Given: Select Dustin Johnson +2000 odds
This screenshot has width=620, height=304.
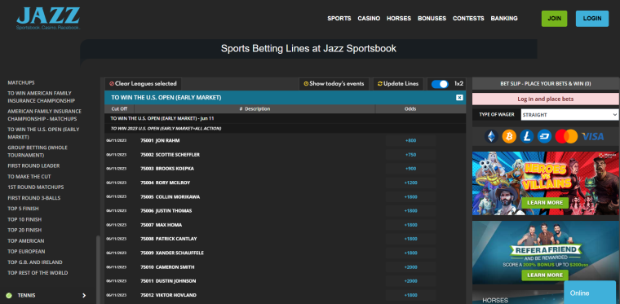Looking at the screenshot, I should click(x=410, y=281).
